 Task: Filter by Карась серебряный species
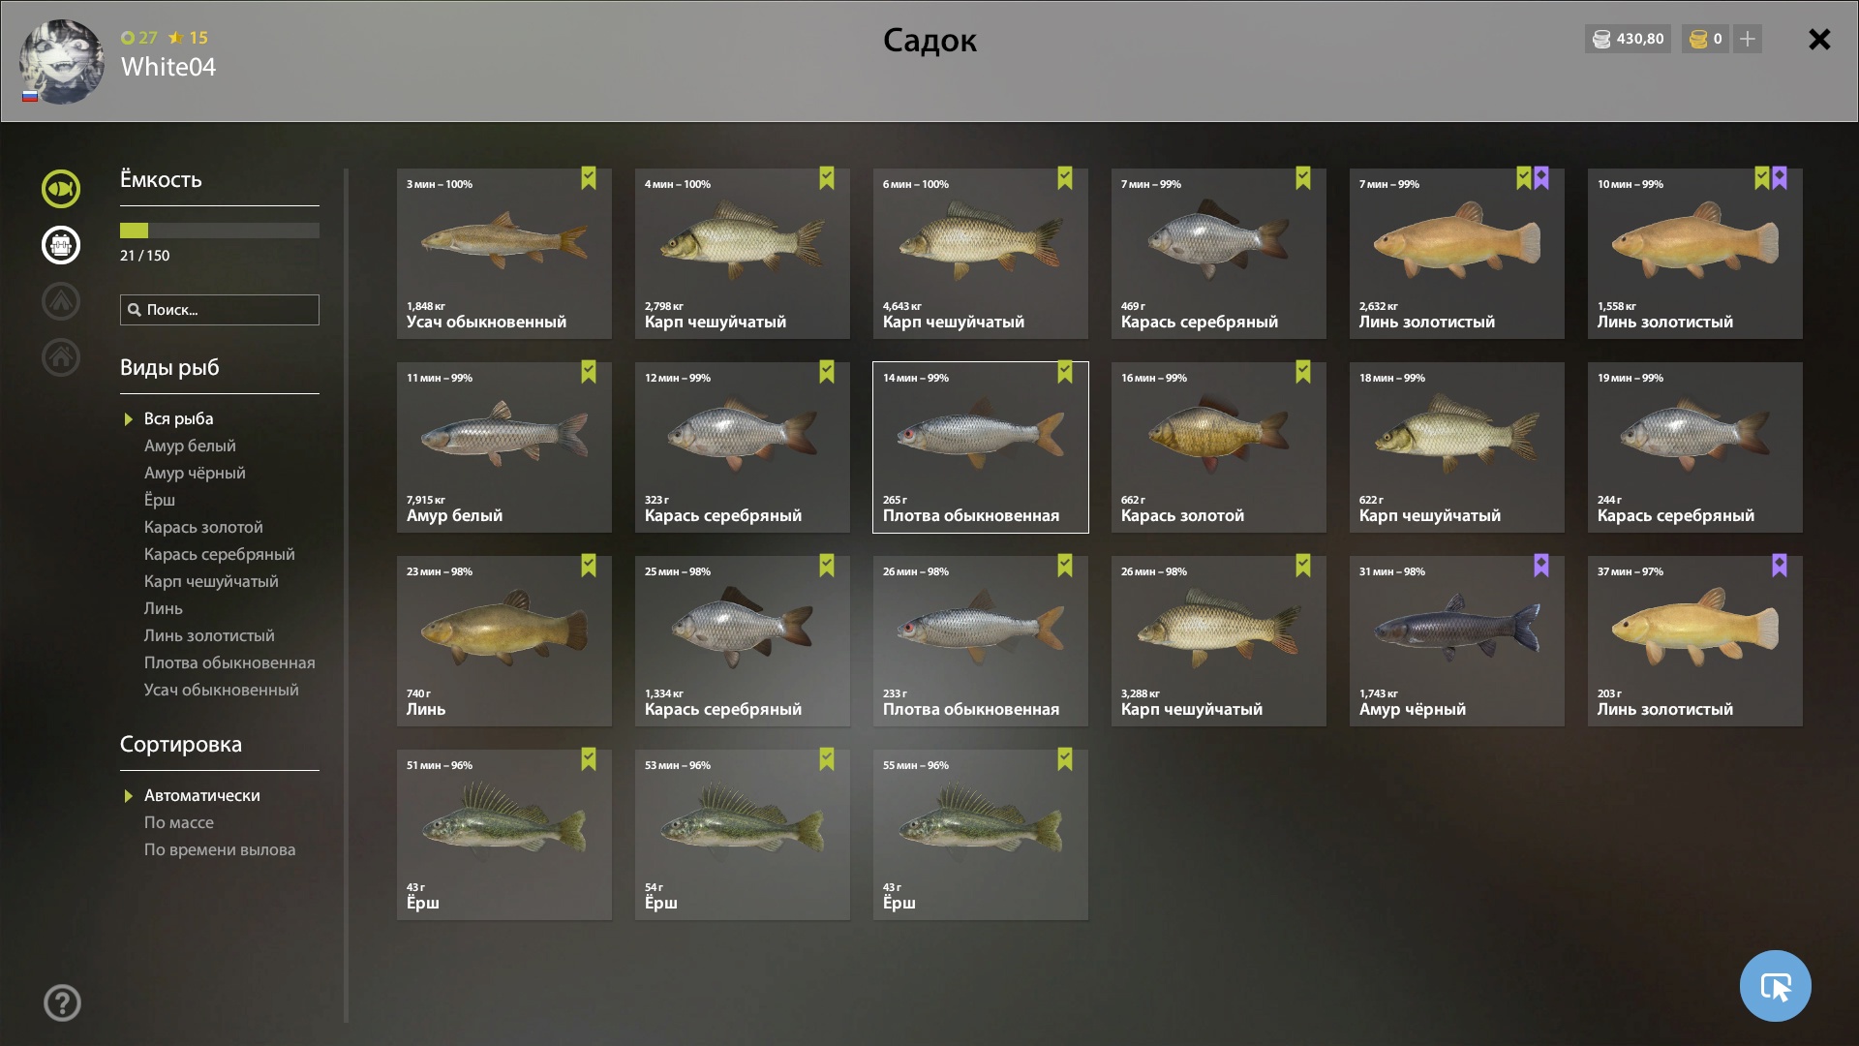(220, 554)
